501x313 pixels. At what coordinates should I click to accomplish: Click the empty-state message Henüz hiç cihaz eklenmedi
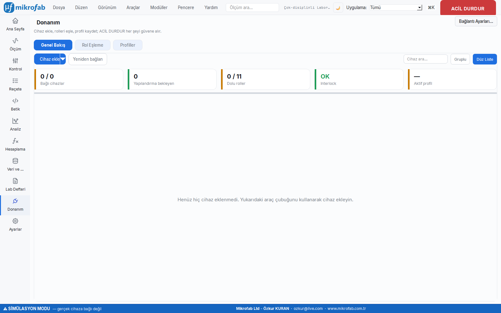point(265,200)
